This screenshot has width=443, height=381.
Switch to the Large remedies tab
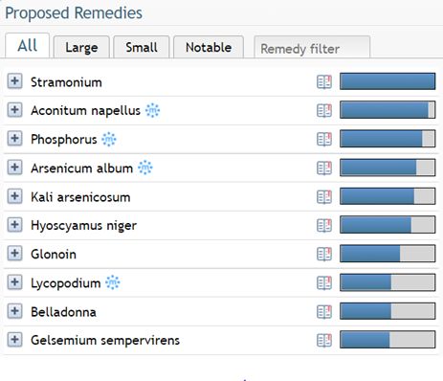(81, 47)
